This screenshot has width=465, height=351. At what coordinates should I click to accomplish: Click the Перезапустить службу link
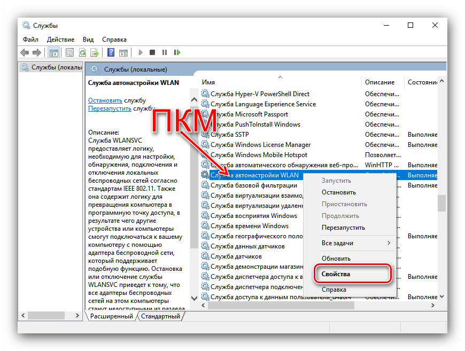(x=110, y=108)
